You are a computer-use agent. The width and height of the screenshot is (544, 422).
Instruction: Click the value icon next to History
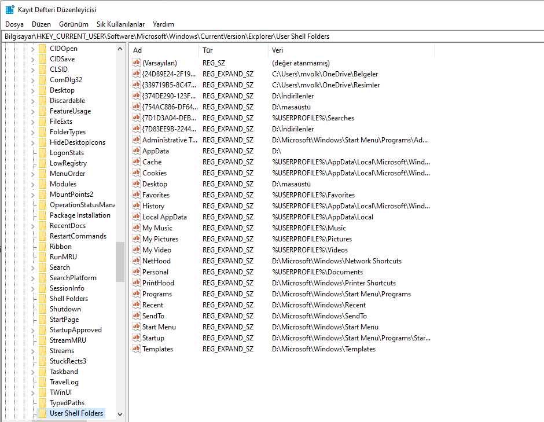click(x=137, y=206)
